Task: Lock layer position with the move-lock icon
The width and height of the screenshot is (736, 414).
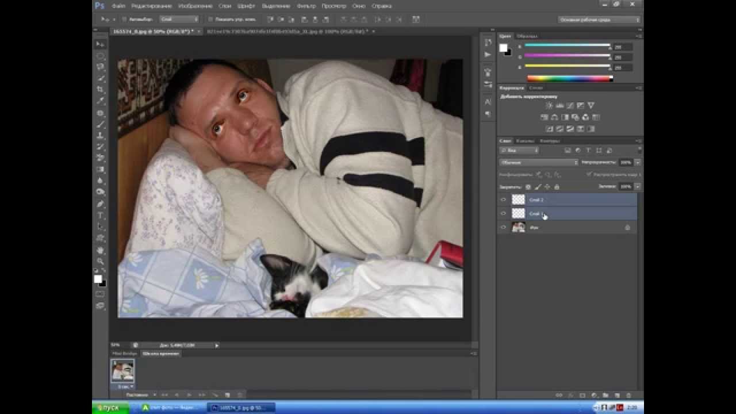Action: pyautogui.click(x=547, y=187)
